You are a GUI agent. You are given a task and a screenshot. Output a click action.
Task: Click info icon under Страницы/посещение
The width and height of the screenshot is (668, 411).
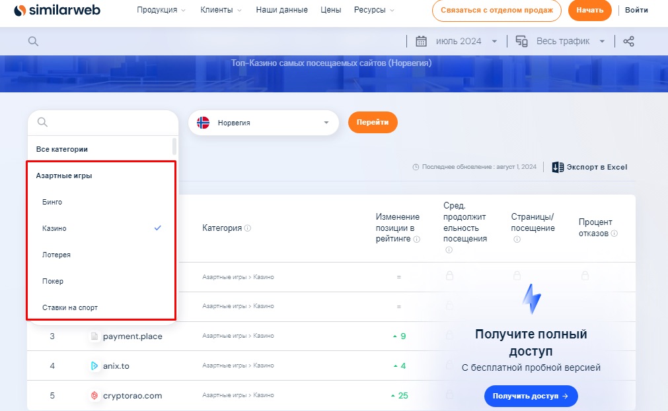pyautogui.click(x=517, y=239)
